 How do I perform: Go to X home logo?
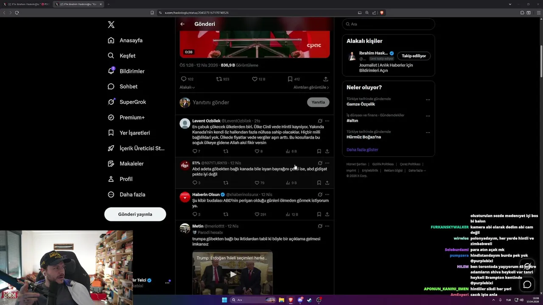click(111, 25)
